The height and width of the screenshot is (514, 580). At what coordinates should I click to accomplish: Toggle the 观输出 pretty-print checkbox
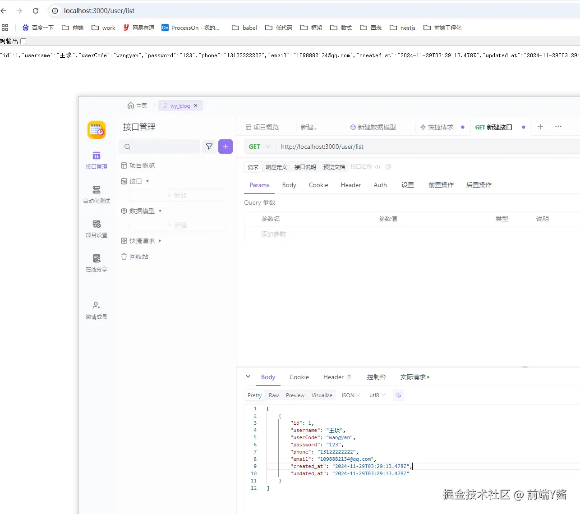click(23, 41)
